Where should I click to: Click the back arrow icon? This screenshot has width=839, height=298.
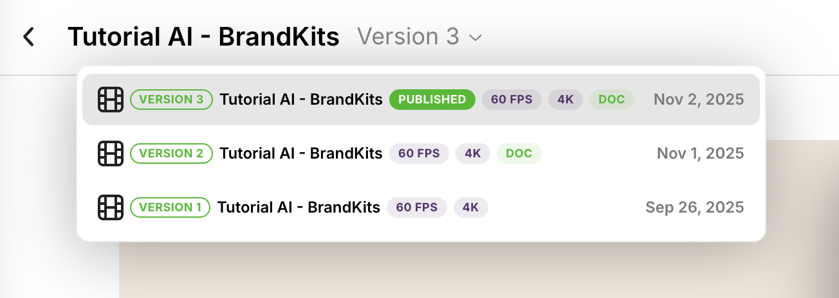(x=28, y=37)
